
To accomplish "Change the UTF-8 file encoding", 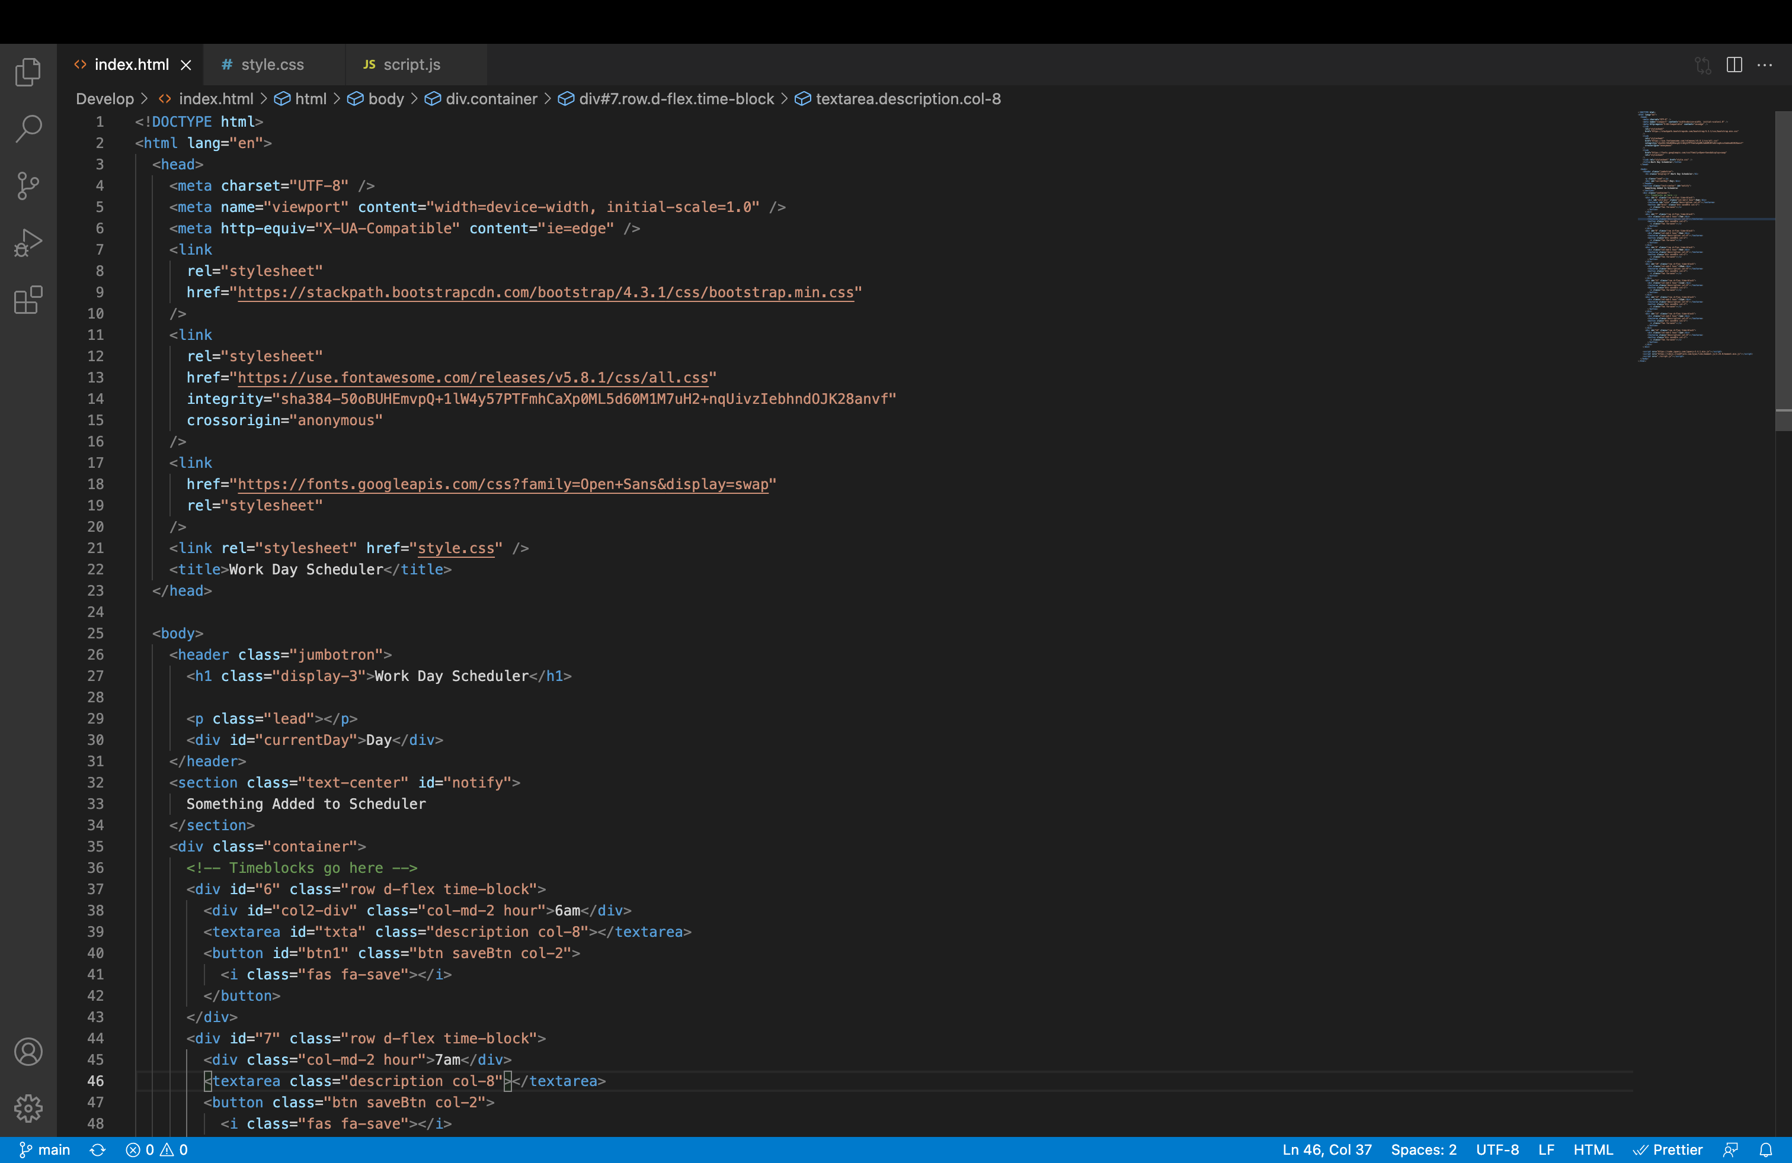I will [1497, 1149].
